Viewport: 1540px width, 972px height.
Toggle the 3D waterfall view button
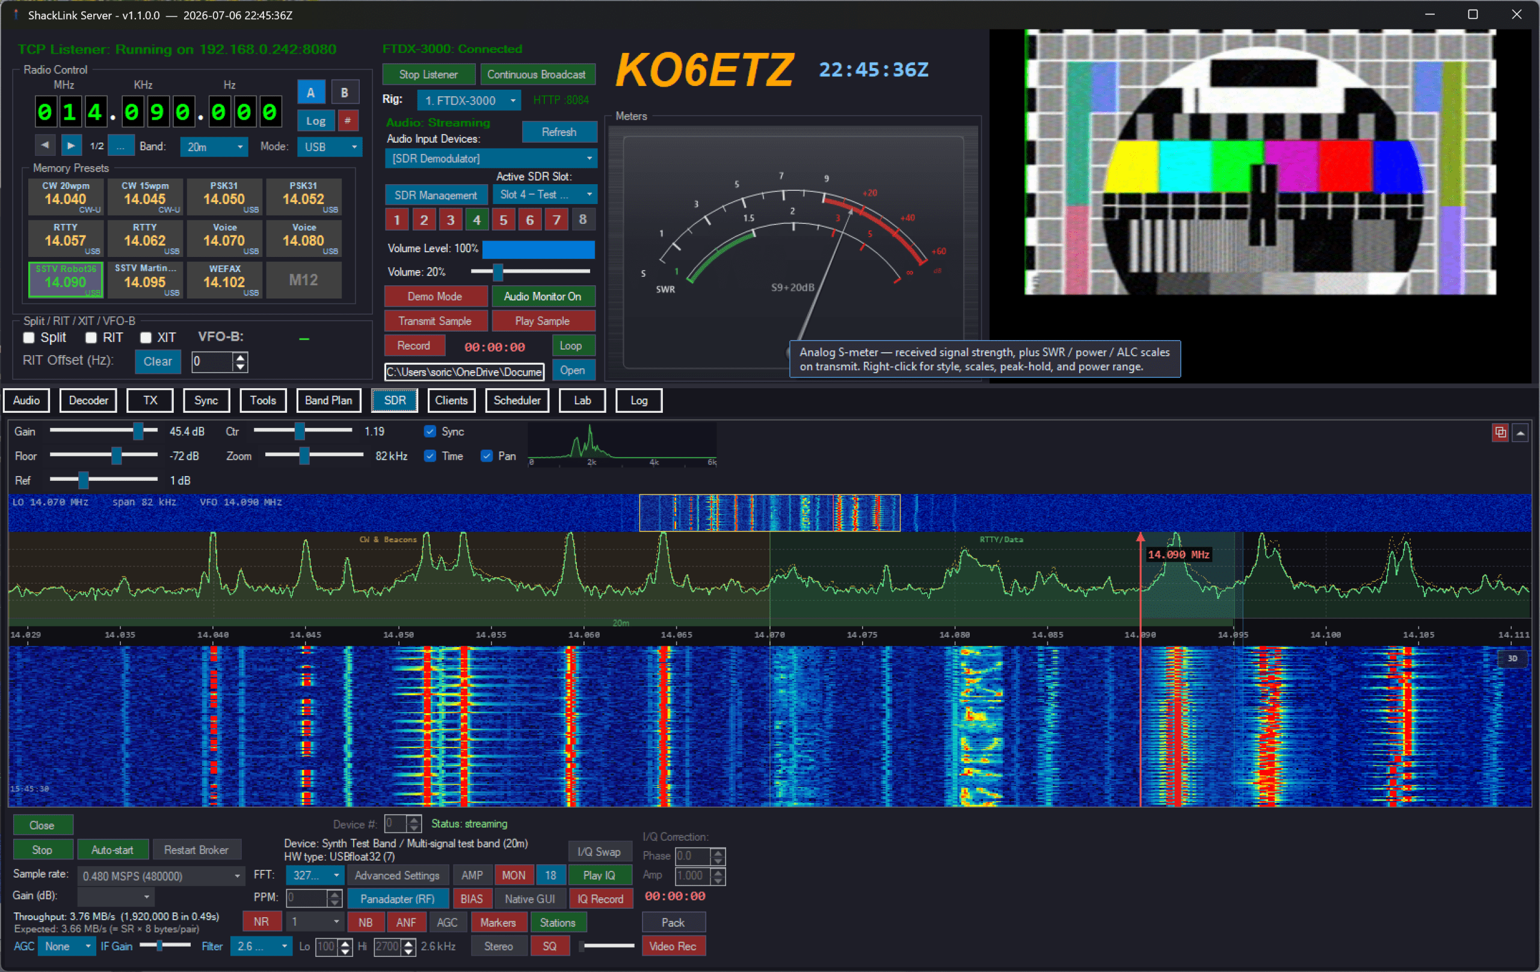pos(1512,658)
